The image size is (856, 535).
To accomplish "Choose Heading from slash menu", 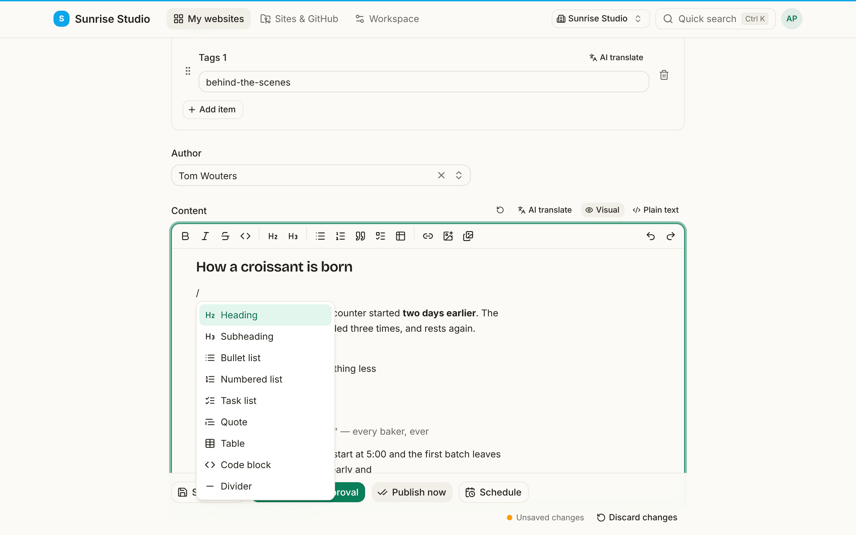I will (x=265, y=315).
